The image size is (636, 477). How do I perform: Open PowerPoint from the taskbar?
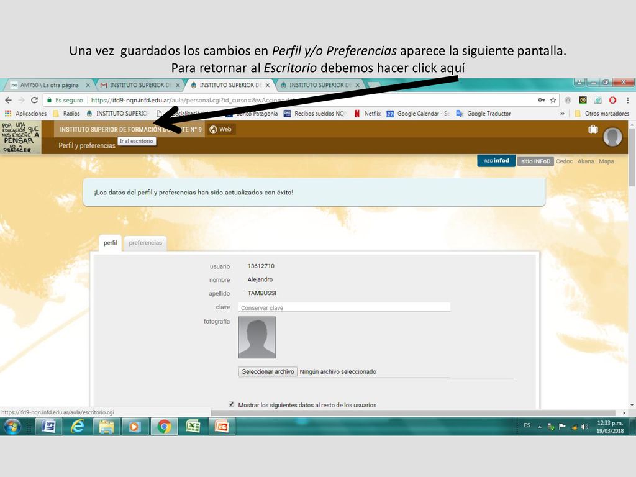pyautogui.click(x=222, y=426)
